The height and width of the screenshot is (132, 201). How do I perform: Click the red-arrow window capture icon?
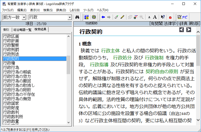pos(136,17)
